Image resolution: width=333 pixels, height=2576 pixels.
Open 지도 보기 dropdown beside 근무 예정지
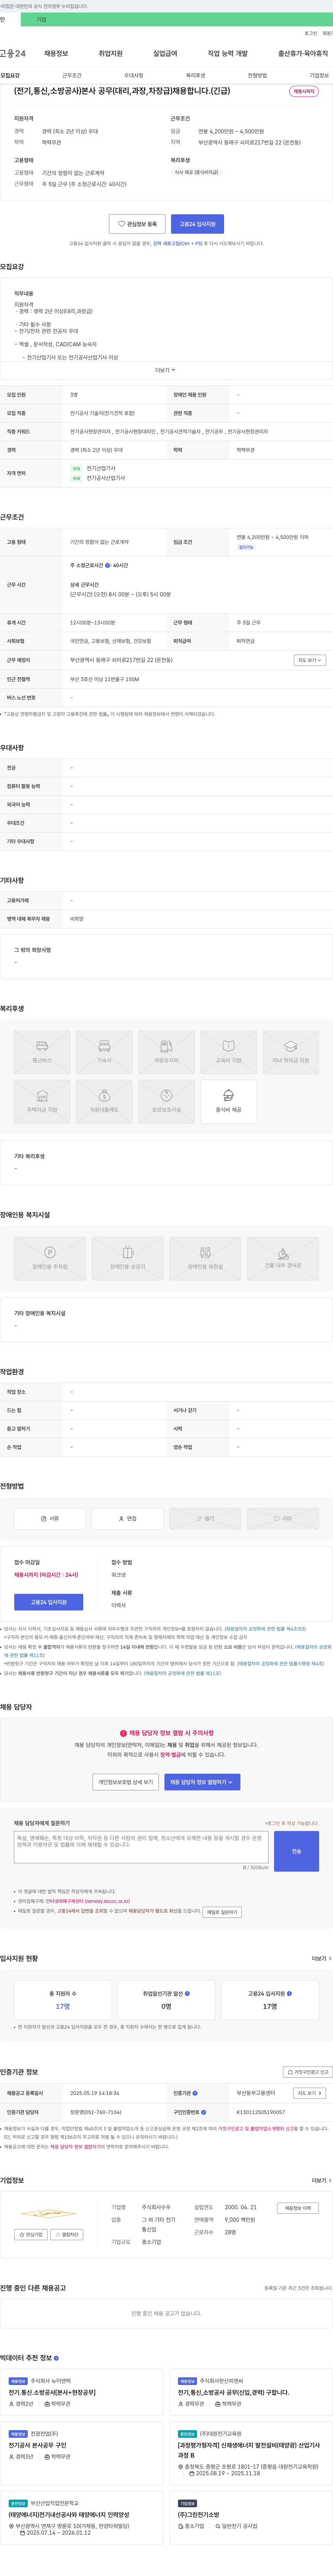click(310, 660)
